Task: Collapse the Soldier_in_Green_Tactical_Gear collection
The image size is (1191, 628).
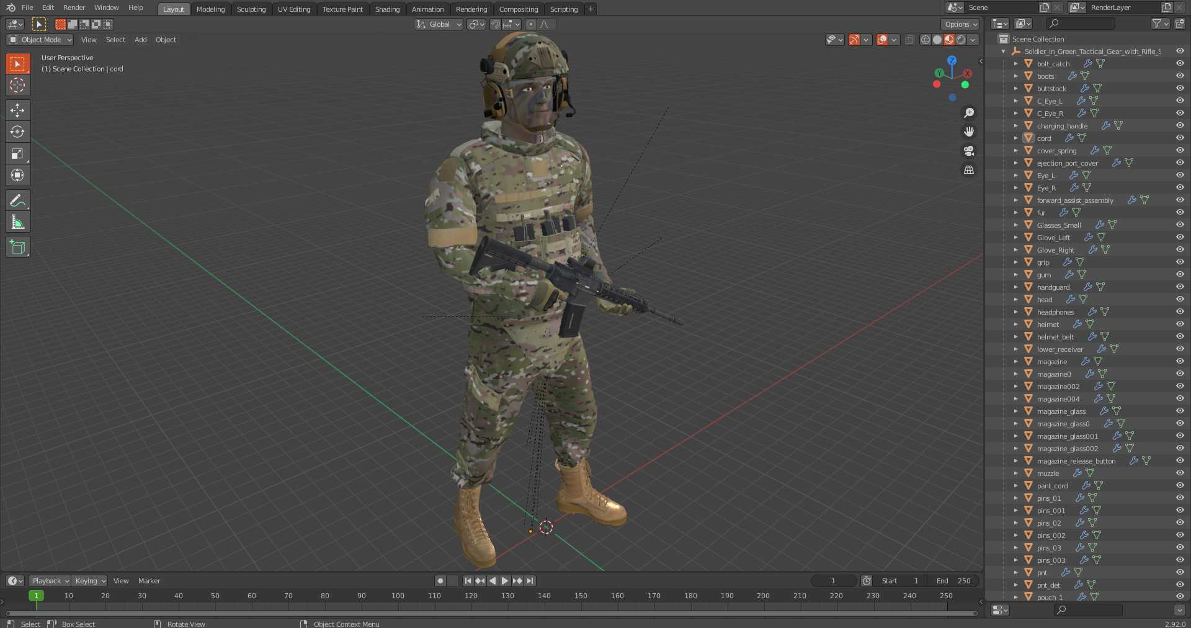Action: coord(1004,52)
